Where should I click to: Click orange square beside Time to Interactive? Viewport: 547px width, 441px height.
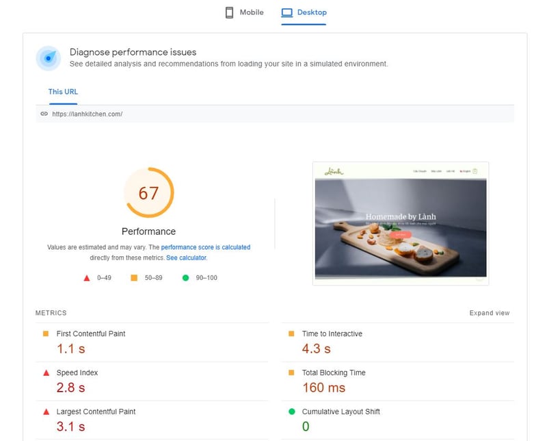pos(292,334)
